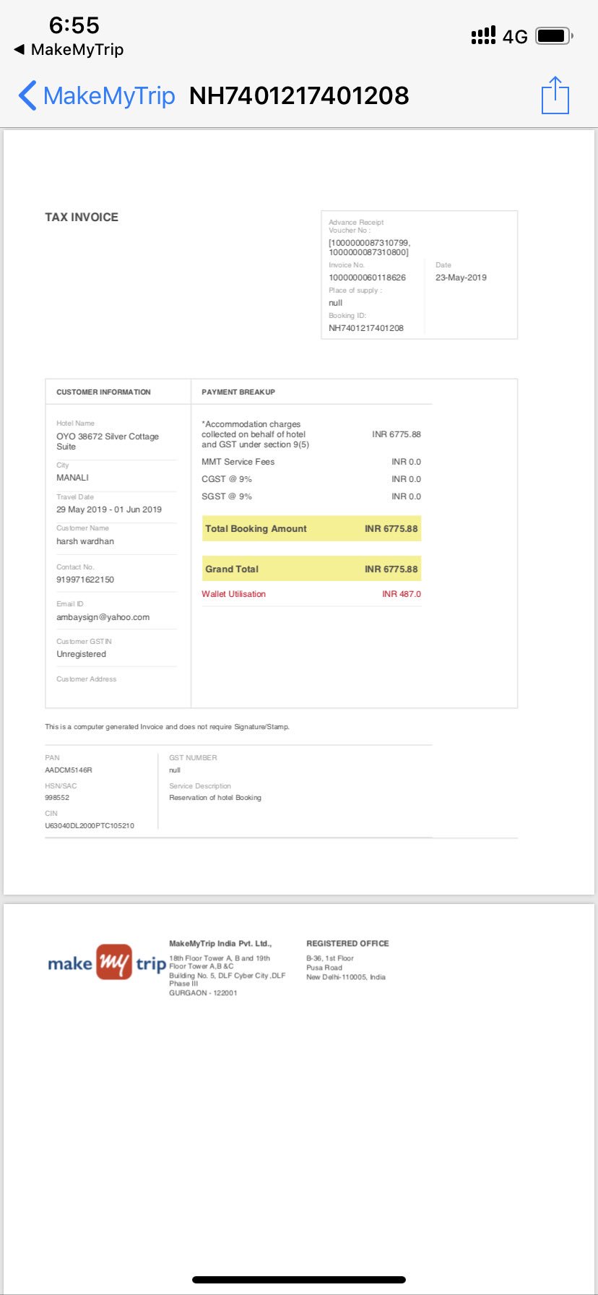Tap SGST @ 9% row label
Image resolution: width=598 pixels, height=1295 pixels.
[227, 496]
